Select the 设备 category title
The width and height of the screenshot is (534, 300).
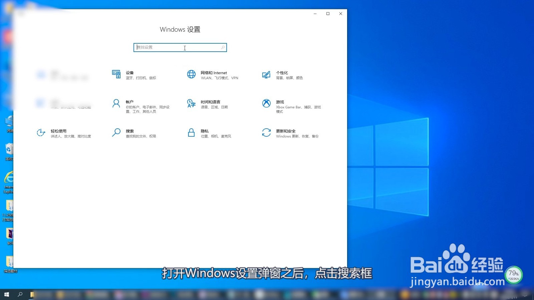click(x=130, y=73)
